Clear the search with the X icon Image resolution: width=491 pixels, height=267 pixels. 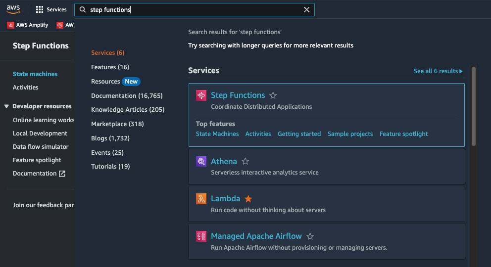click(306, 10)
